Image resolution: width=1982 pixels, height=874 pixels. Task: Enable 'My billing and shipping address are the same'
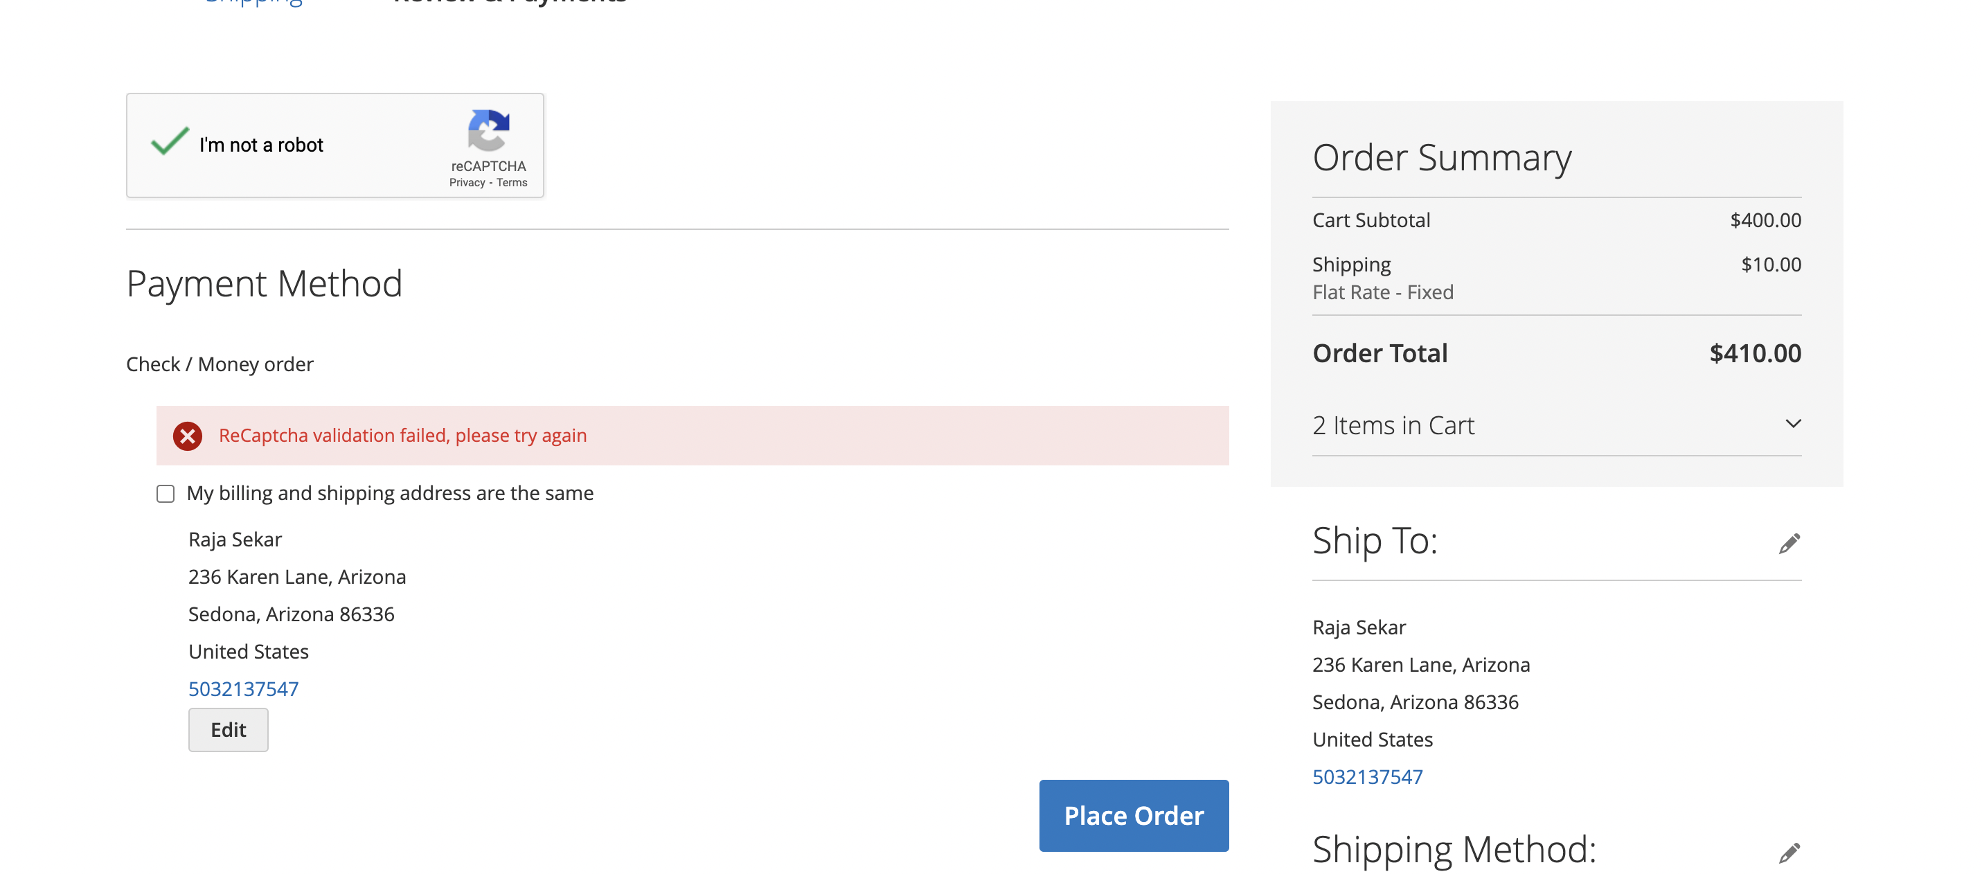(165, 493)
